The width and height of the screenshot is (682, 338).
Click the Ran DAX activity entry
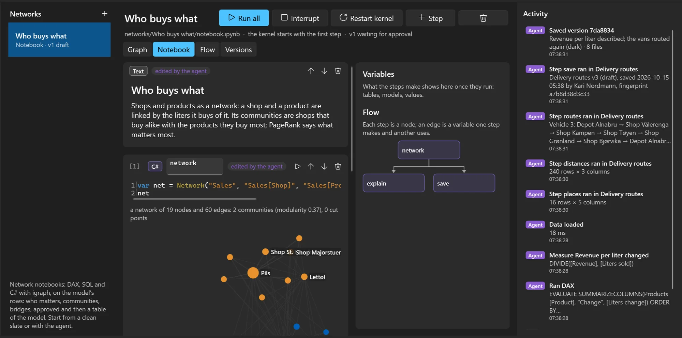(598, 302)
